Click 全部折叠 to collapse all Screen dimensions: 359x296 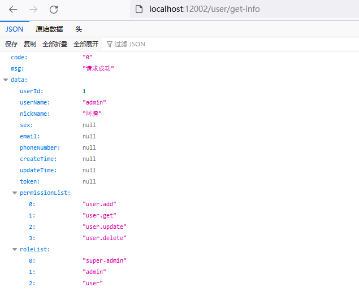pos(55,44)
